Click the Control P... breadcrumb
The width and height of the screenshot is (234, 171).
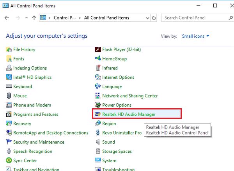(x=65, y=18)
